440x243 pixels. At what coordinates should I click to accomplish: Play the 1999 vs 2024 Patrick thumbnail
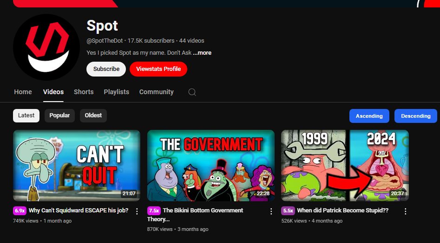(345, 166)
